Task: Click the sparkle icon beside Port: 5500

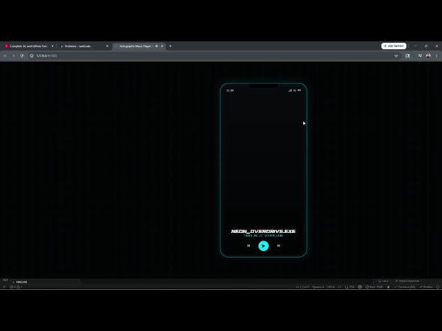Action: click(x=388, y=287)
